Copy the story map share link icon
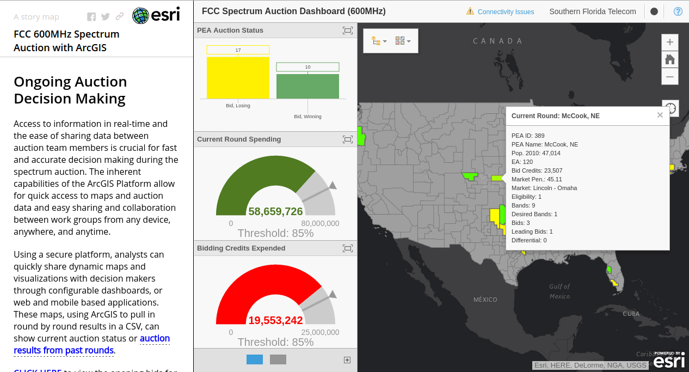The image size is (689, 372). pyautogui.click(x=120, y=17)
